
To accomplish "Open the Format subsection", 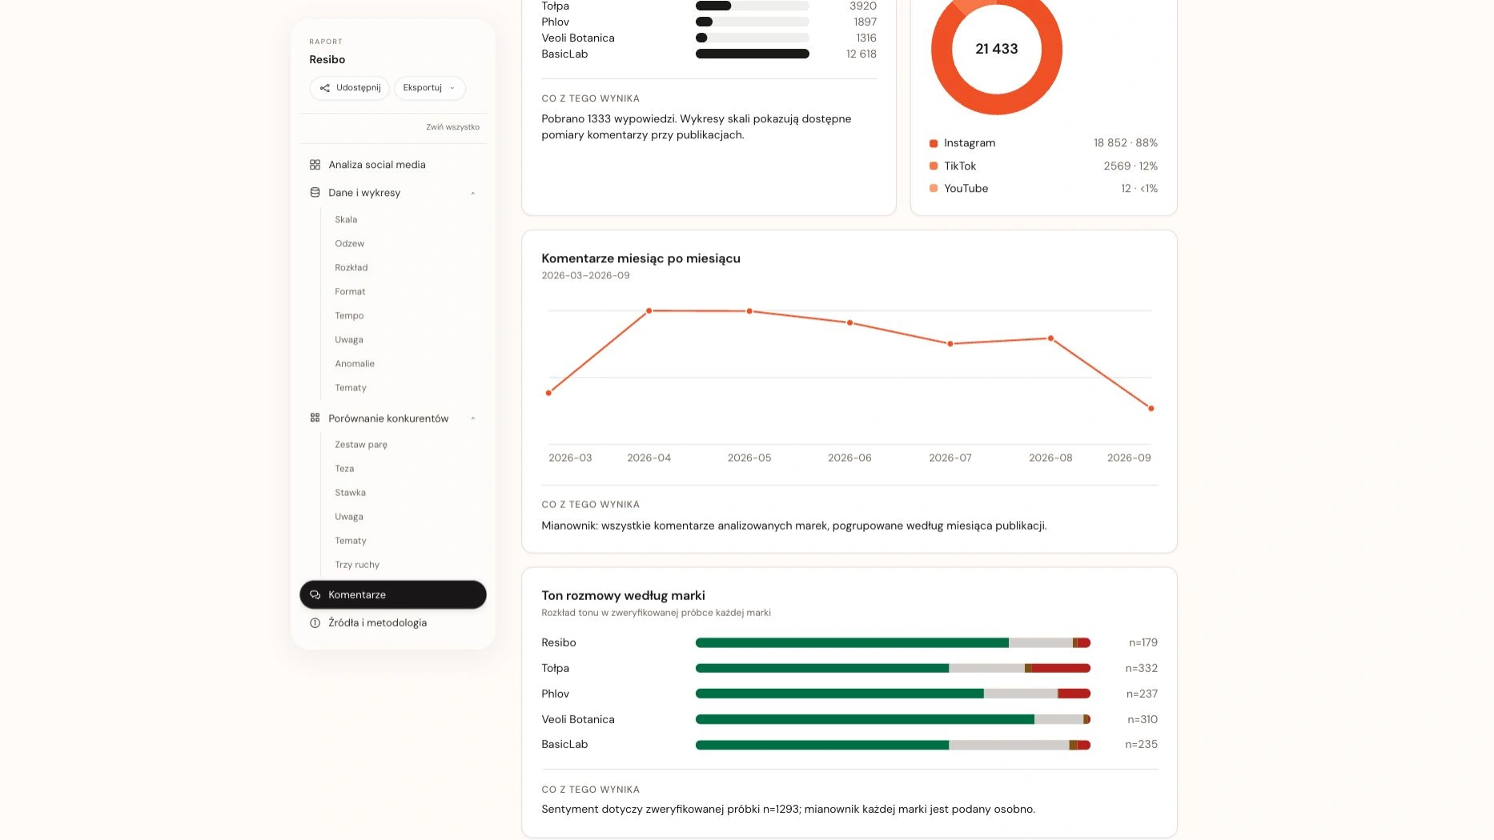I will (350, 291).
